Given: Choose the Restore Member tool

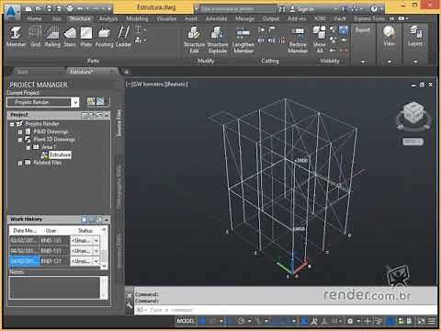Looking at the screenshot, I should (x=298, y=40).
